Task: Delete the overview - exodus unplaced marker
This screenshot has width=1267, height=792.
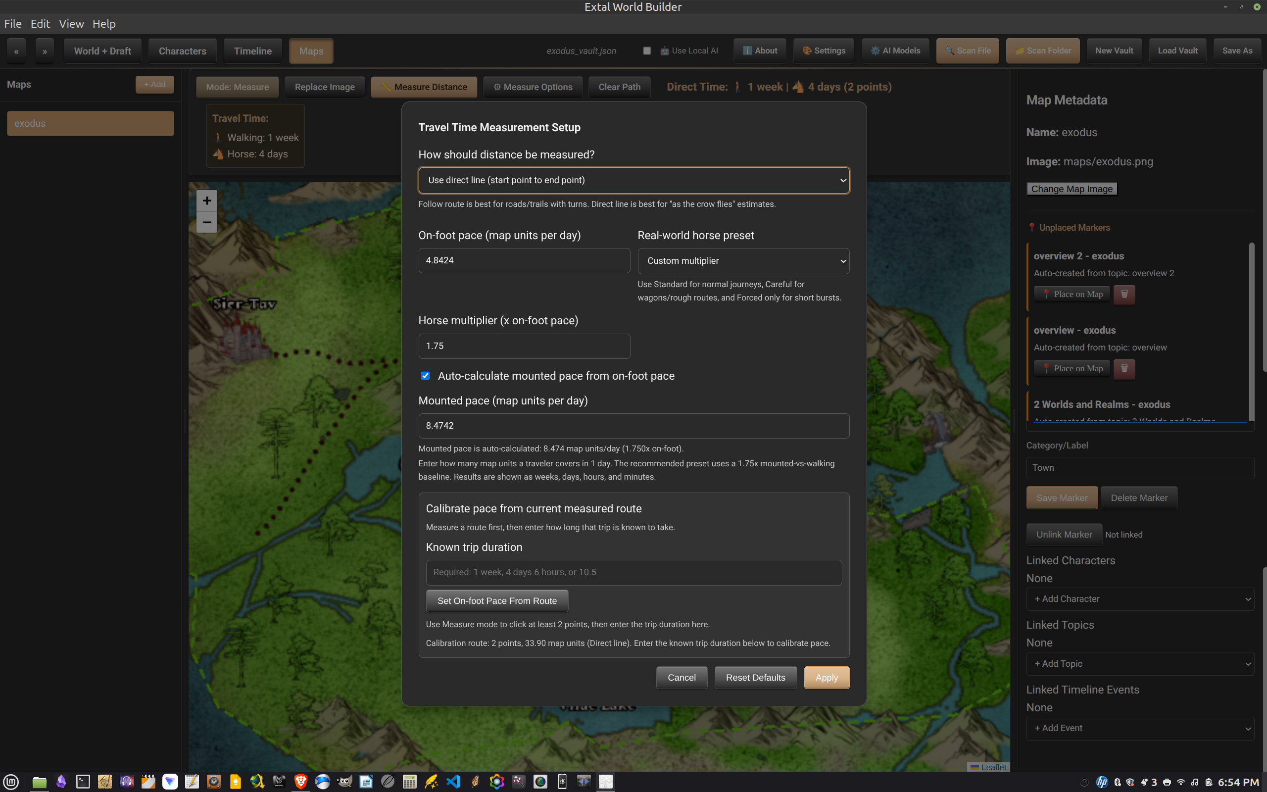Action: (x=1124, y=369)
